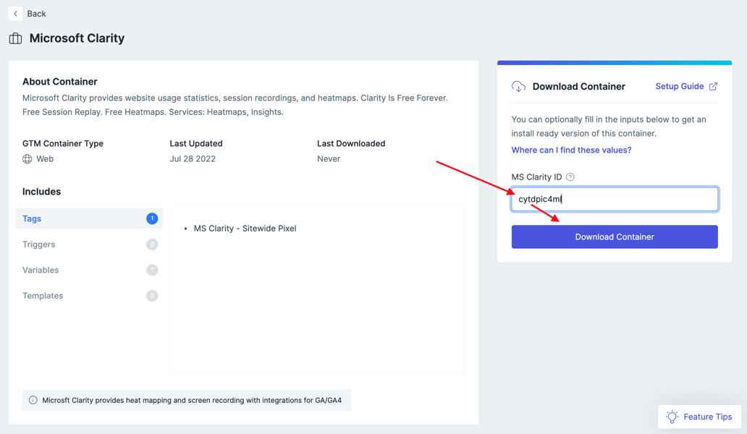
Task: Click the 'Last Downloaded' label
Action: coord(351,144)
